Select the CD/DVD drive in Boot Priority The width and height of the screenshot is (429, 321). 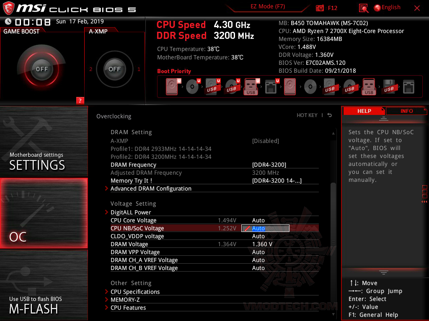[193, 87]
